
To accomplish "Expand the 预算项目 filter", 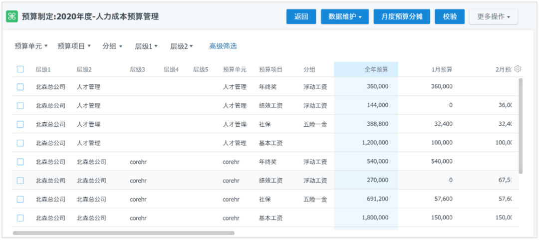I will click(x=74, y=46).
